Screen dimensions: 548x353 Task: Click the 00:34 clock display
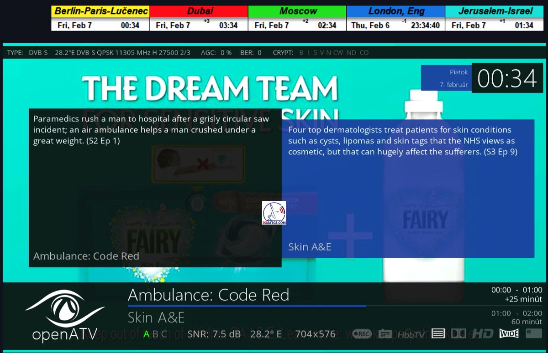click(507, 78)
